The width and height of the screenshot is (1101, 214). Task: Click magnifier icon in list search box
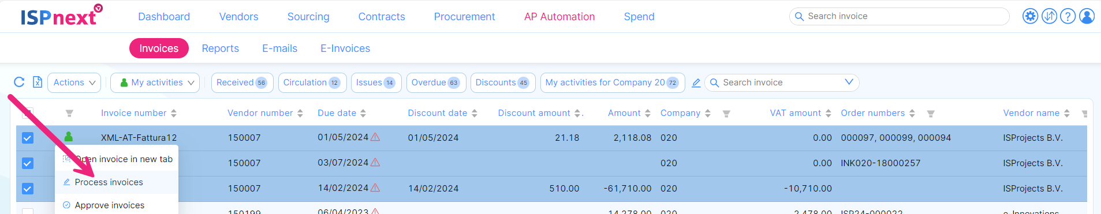point(714,82)
